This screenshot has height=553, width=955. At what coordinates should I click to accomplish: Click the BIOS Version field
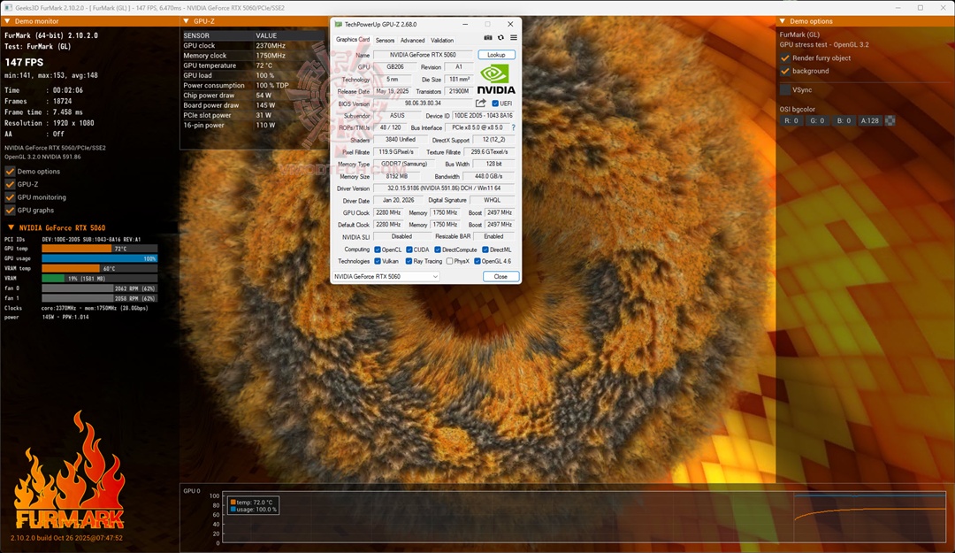coord(423,103)
